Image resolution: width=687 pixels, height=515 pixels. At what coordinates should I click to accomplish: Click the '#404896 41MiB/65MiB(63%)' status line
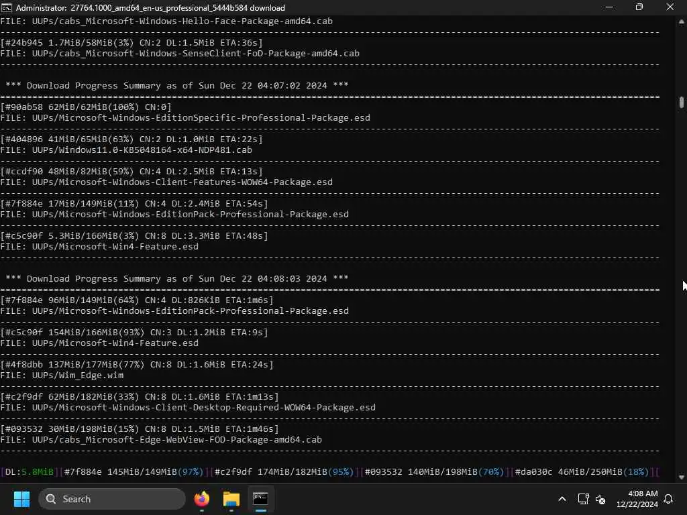point(131,139)
